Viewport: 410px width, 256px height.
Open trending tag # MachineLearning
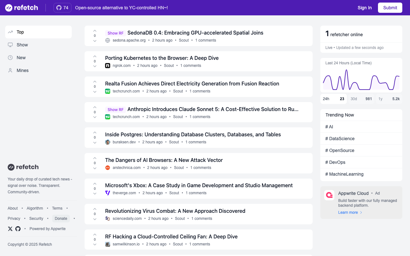coord(361,174)
